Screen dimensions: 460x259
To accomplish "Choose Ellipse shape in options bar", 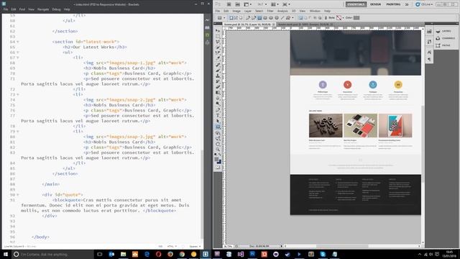I will pos(271,18).
